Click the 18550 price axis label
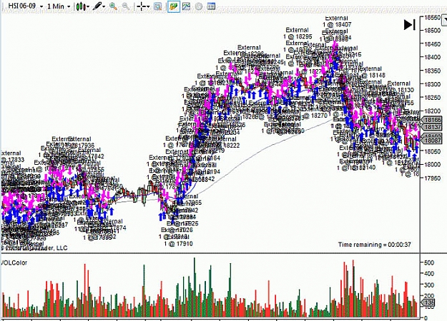This screenshot has width=447, height=321. point(433,18)
